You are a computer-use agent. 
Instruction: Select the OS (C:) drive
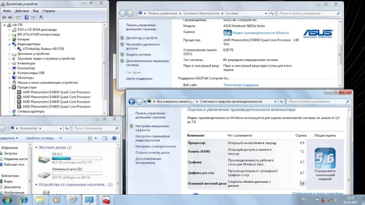coord(70,158)
